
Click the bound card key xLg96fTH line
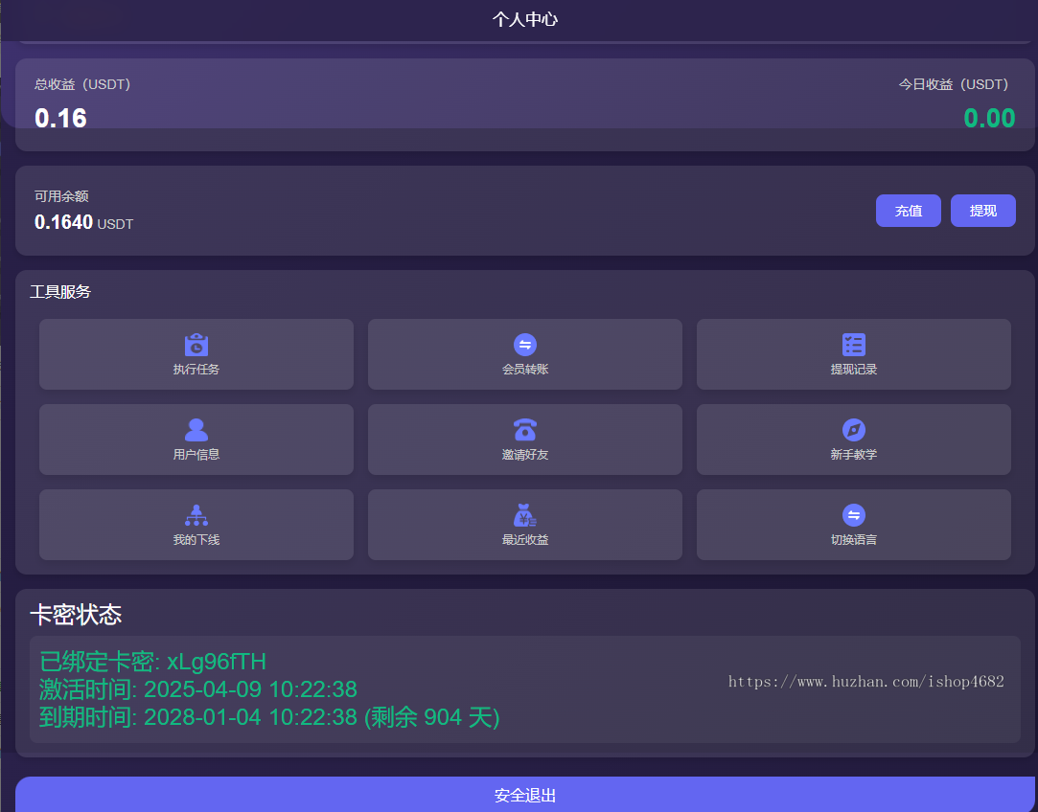click(x=153, y=662)
